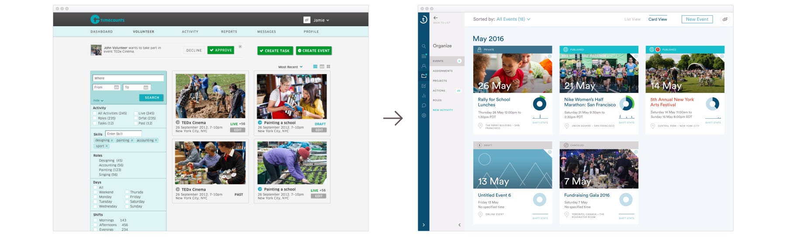Screen dimensions: 786x240
Task: Check the Past (12) checkbox
Action: (x=136, y=123)
